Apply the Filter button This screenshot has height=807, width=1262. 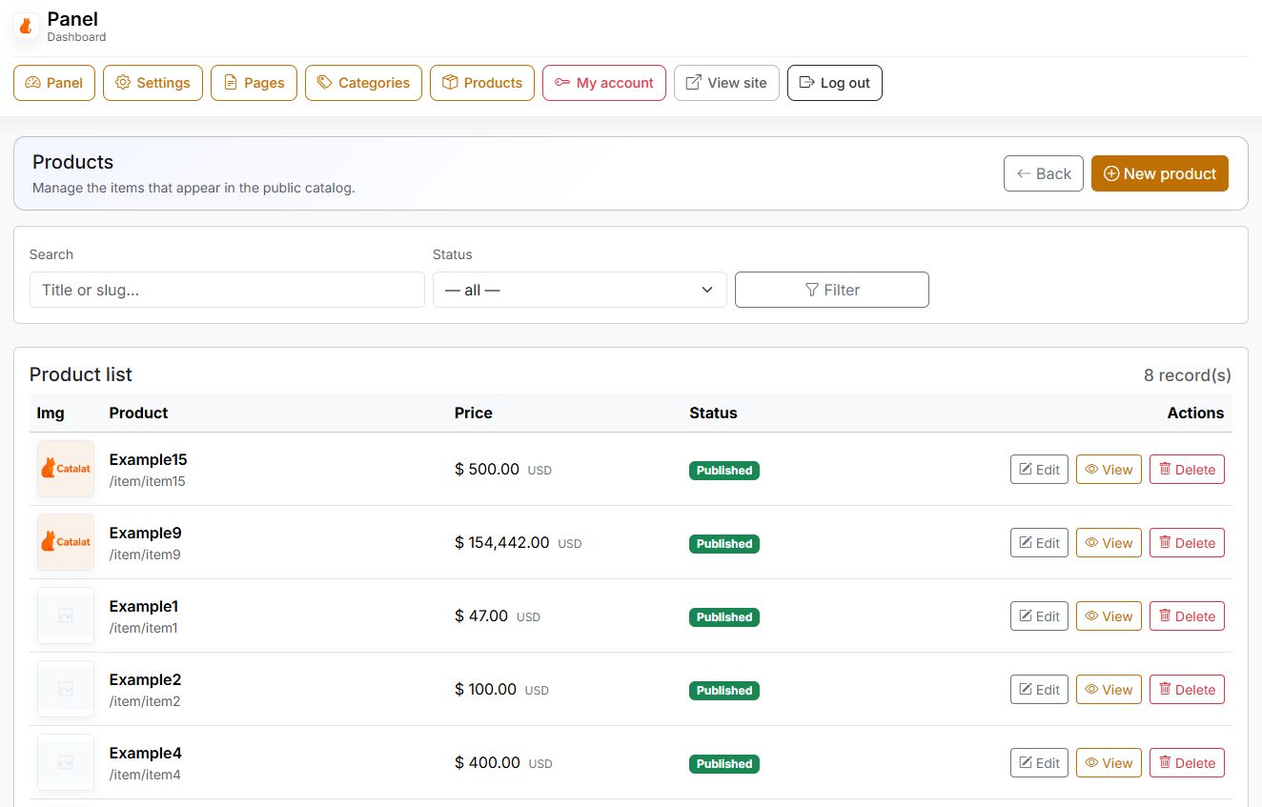pyautogui.click(x=831, y=290)
